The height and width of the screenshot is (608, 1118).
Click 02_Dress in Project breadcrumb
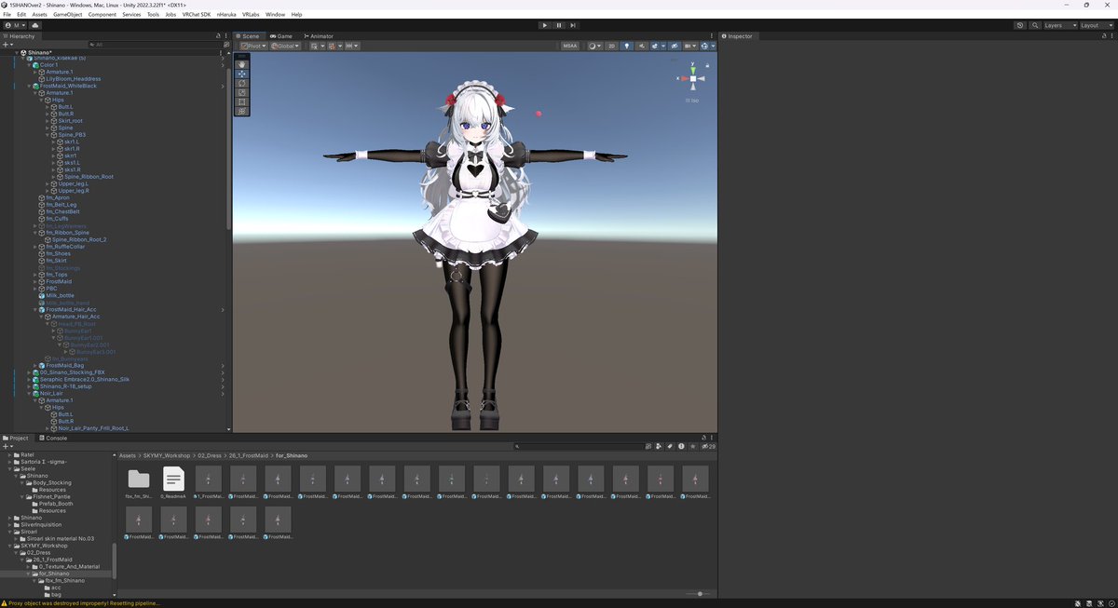point(211,455)
